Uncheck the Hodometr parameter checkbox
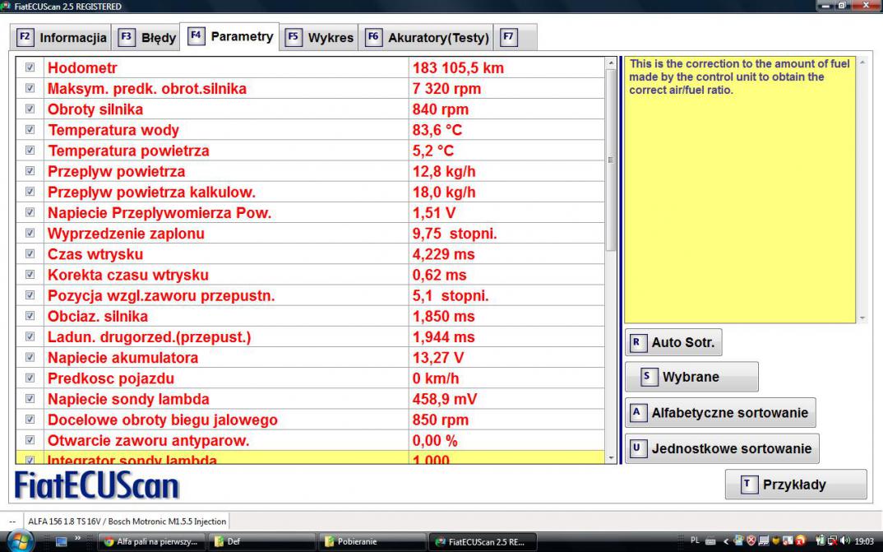 [x=30, y=67]
